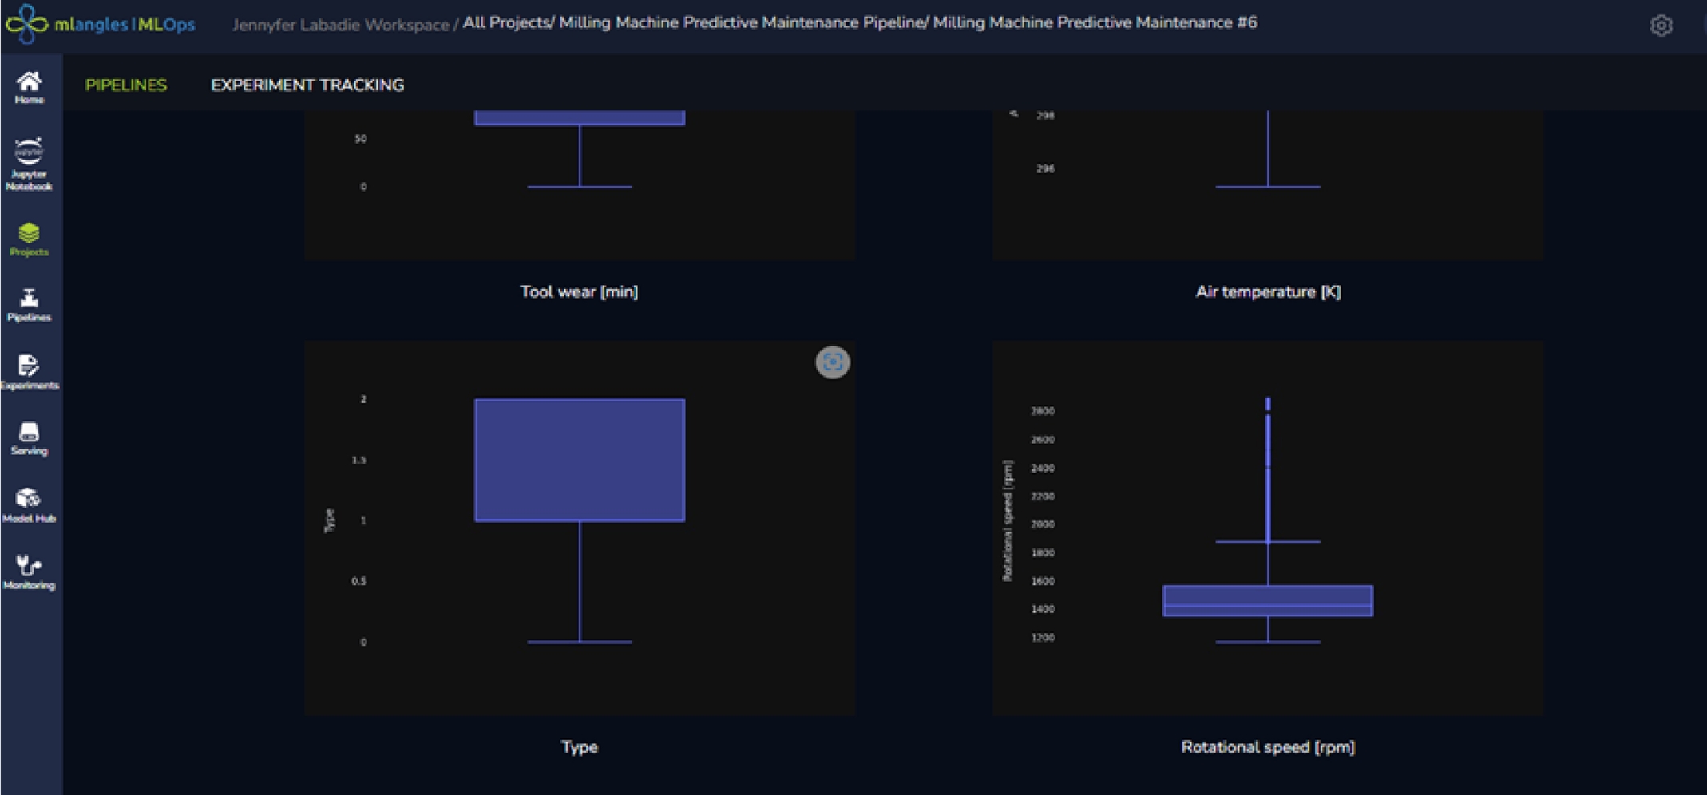1707x795 pixels.
Task: Open application settings via the gear icon
Action: tap(1661, 26)
